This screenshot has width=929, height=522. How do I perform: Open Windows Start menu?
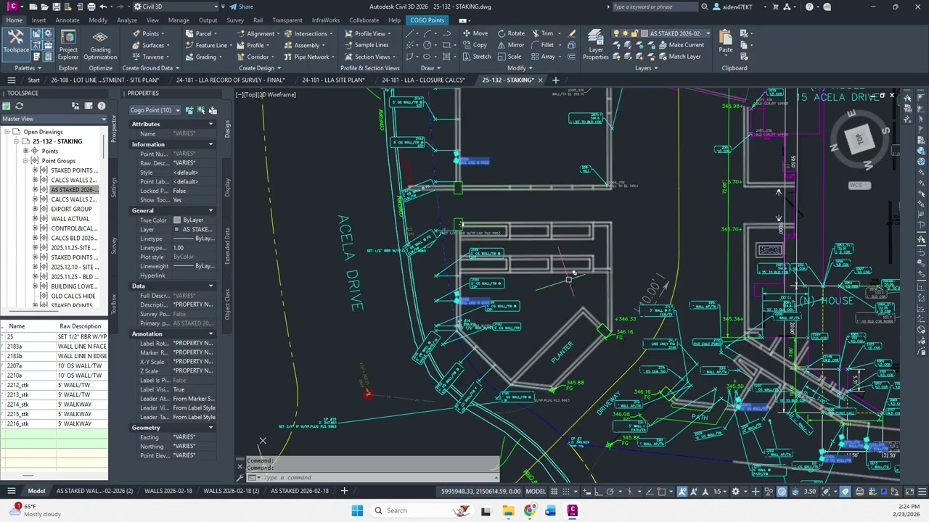[x=357, y=510]
